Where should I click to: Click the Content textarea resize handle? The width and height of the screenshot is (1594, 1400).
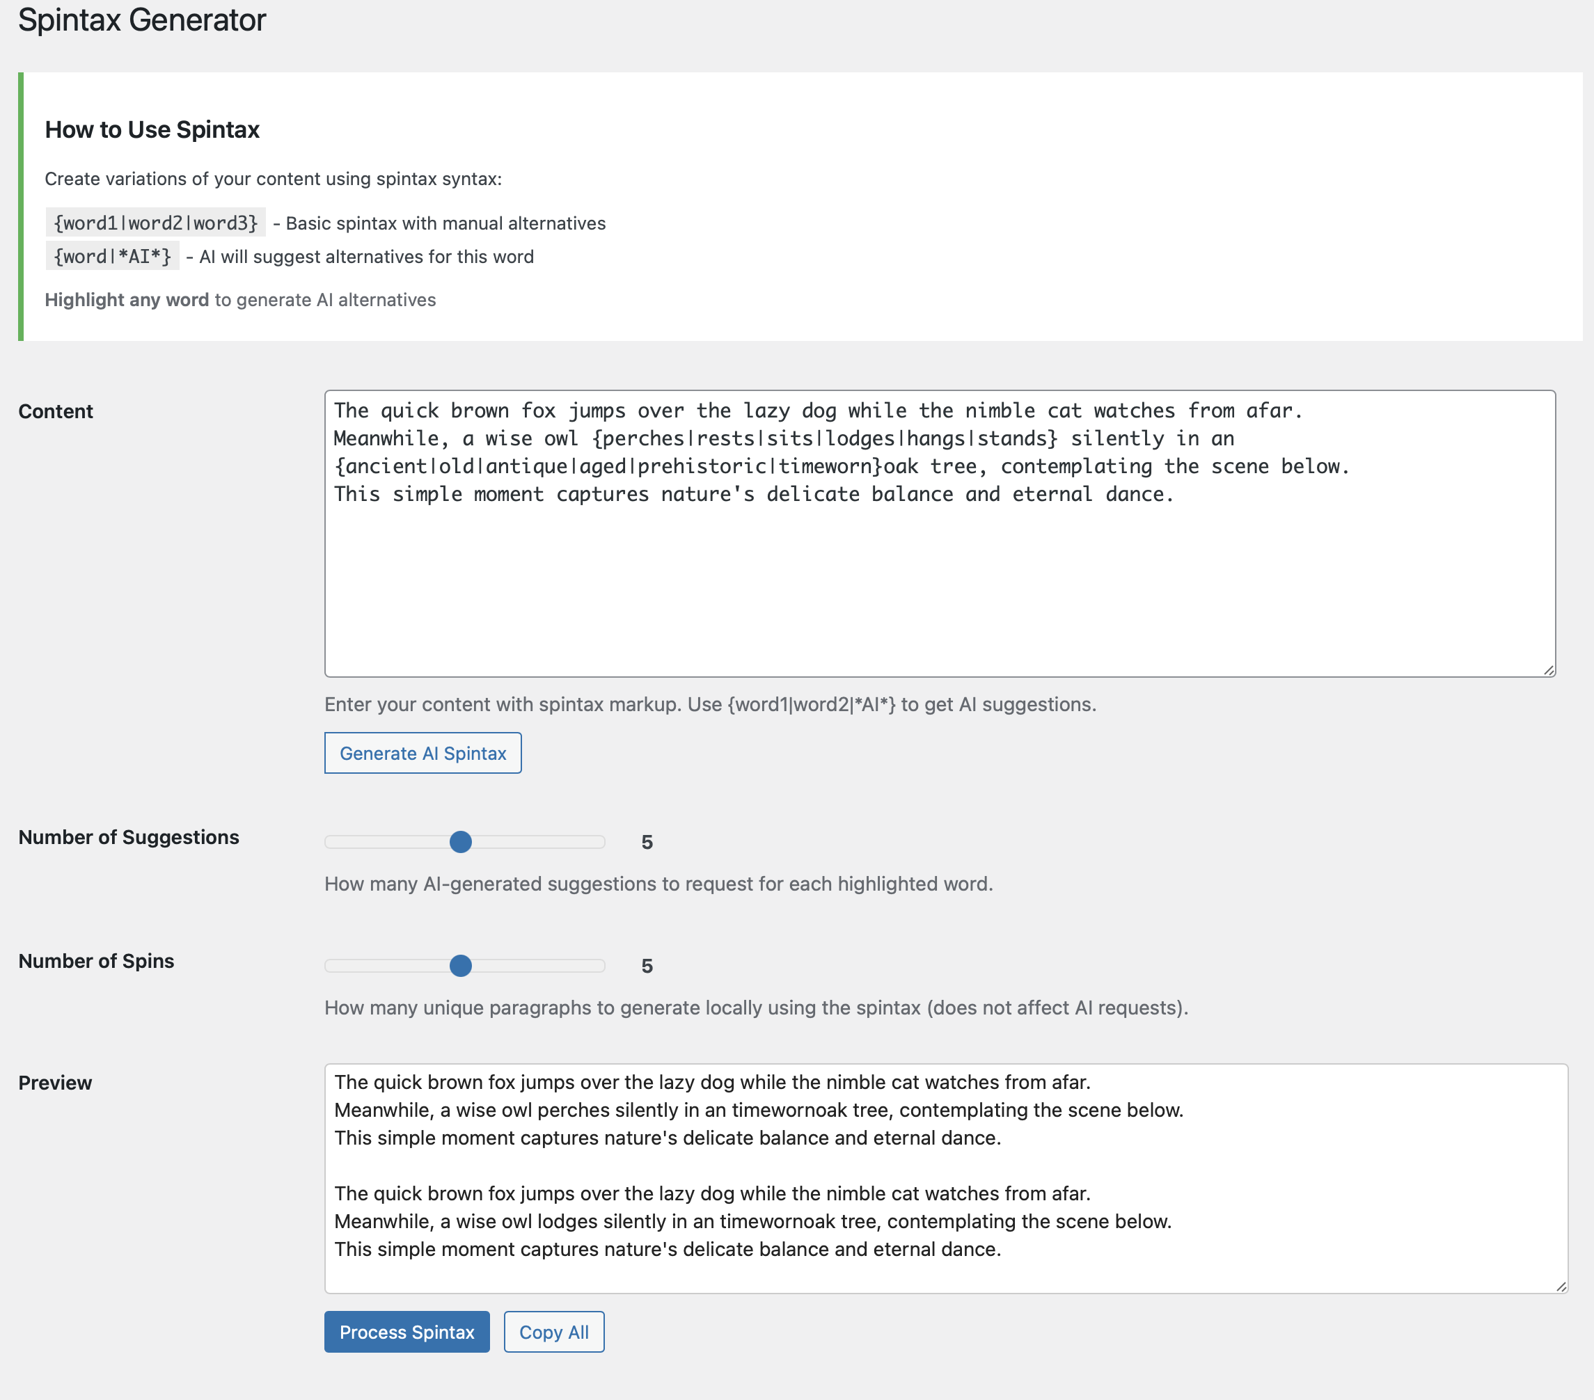1549,670
